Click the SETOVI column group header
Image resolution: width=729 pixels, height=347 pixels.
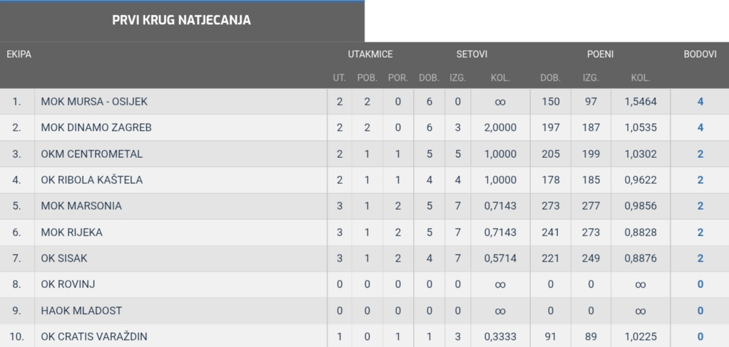pyautogui.click(x=471, y=54)
